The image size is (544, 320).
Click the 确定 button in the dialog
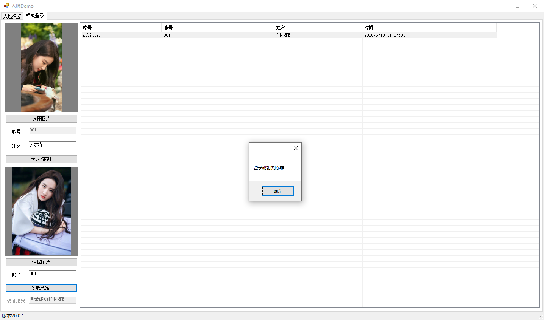click(277, 191)
